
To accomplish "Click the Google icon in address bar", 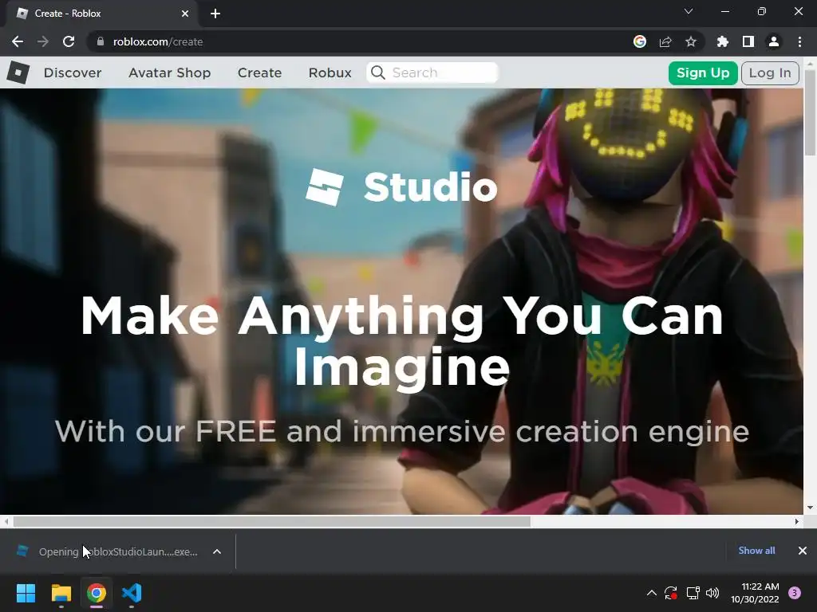I will tap(640, 41).
